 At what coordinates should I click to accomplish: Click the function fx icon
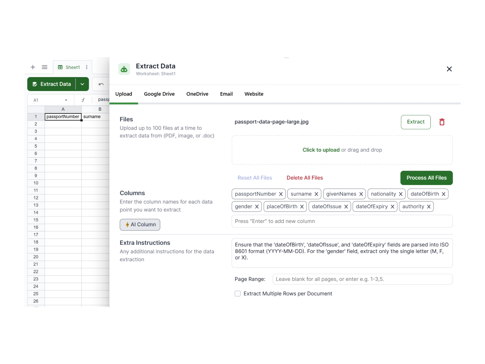[x=83, y=100]
